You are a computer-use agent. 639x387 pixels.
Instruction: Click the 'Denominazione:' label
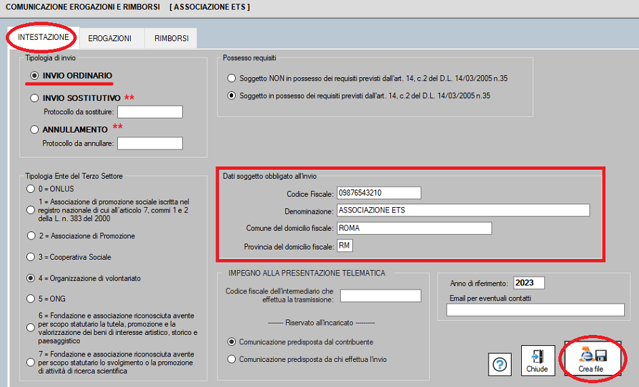[309, 212]
